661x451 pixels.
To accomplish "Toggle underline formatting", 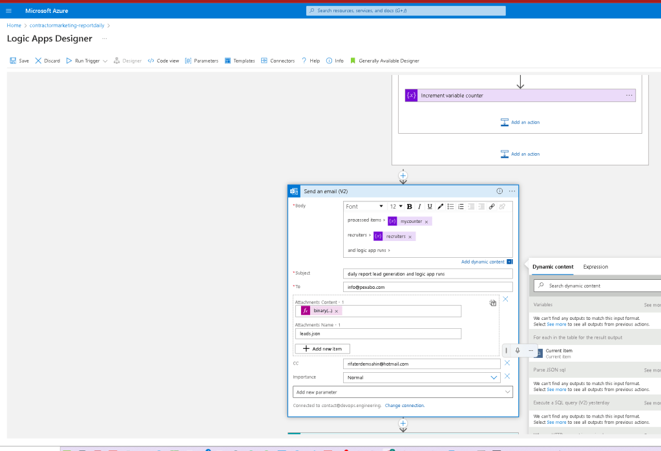I will pyautogui.click(x=430, y=206).
